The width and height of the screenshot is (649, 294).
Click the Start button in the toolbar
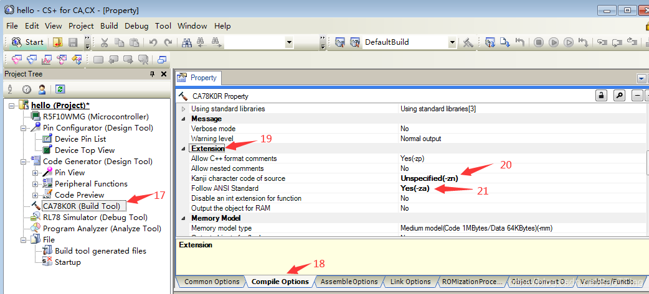(28, 42)
